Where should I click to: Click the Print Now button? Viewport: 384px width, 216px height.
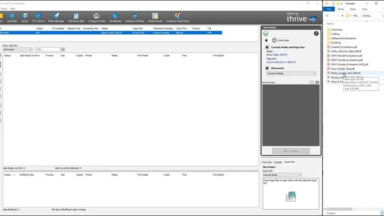coord(291,151)
